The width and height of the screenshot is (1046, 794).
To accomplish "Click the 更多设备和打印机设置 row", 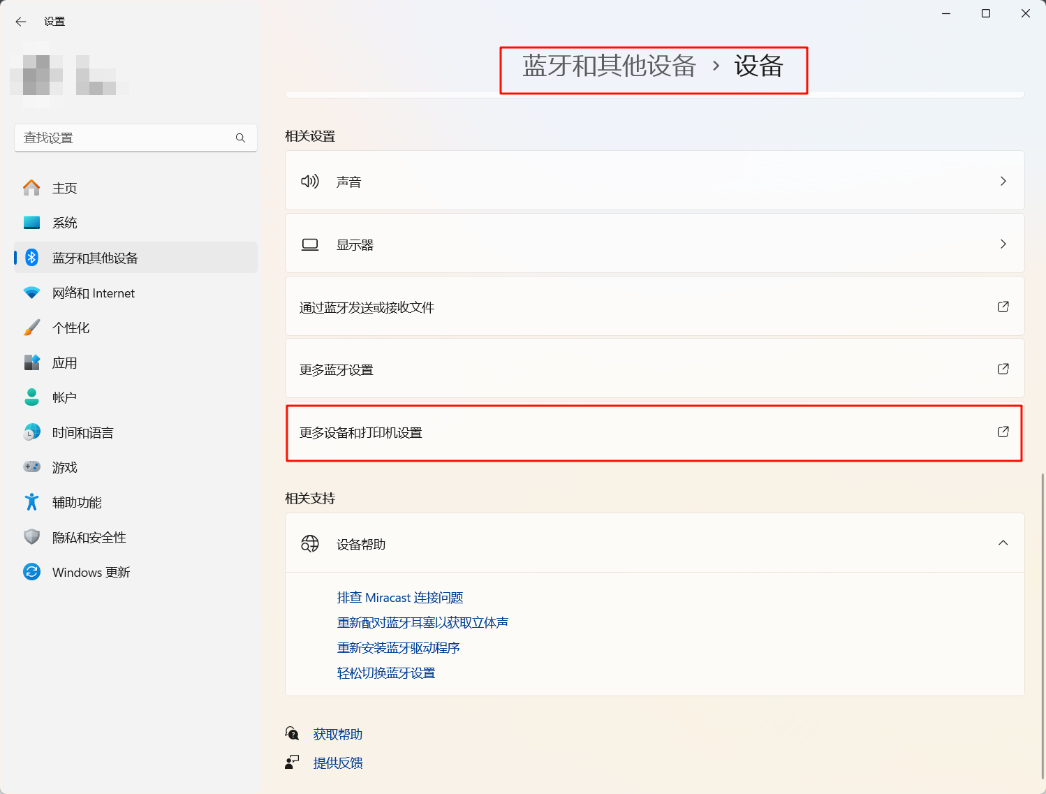I will [x=655, y=432].
